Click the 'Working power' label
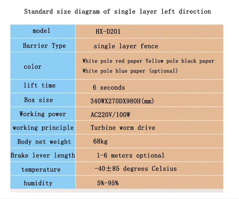The height and width of the screenshot is (199, 239). (43, 114)
